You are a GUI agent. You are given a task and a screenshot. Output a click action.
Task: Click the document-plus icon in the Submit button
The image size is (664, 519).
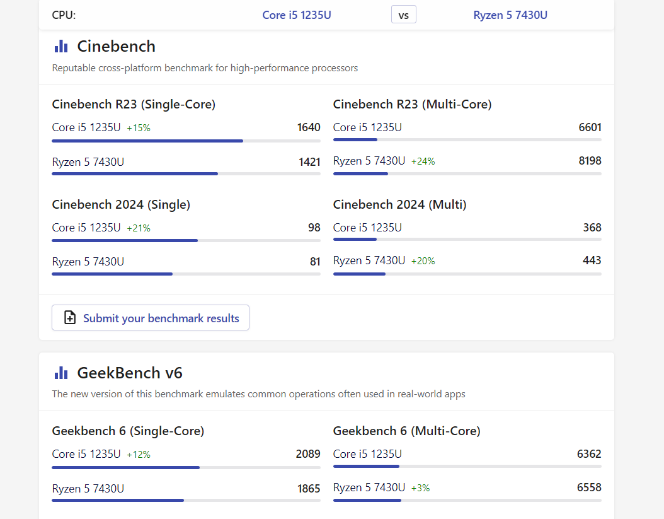pos(71,318)
